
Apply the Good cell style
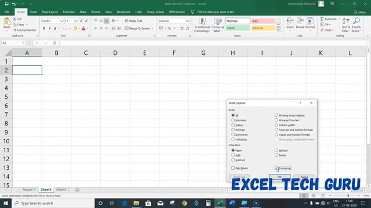point(237,28)
